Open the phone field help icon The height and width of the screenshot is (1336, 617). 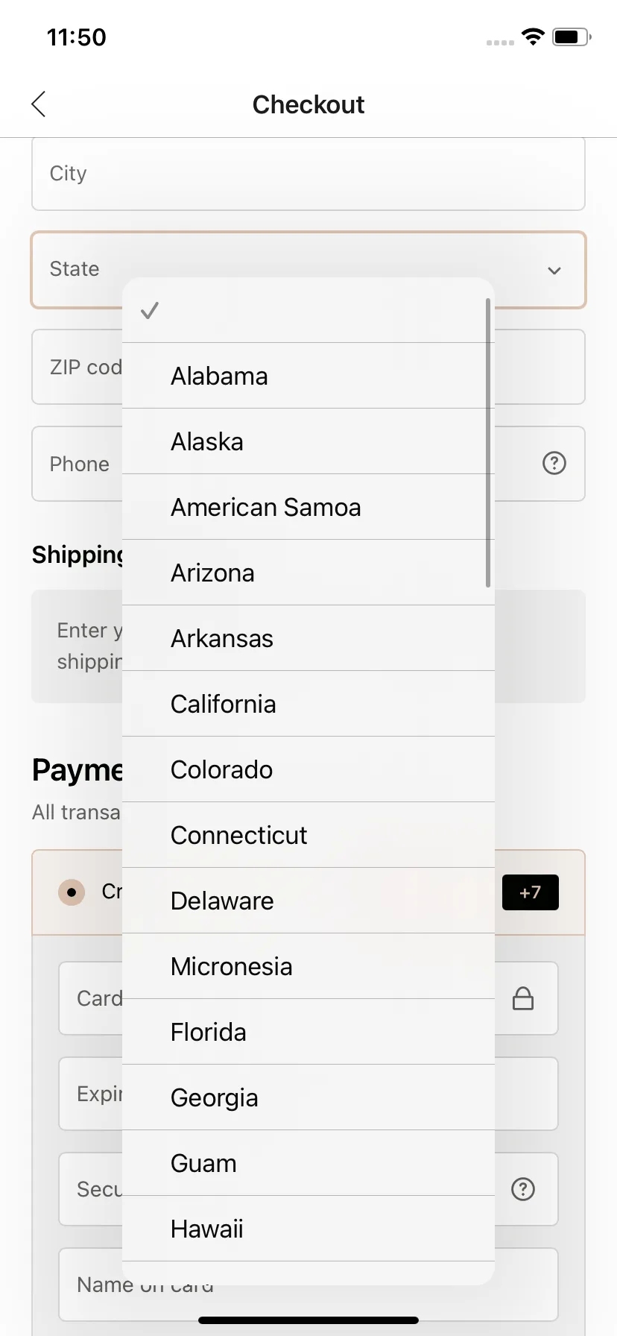[554, 463]
